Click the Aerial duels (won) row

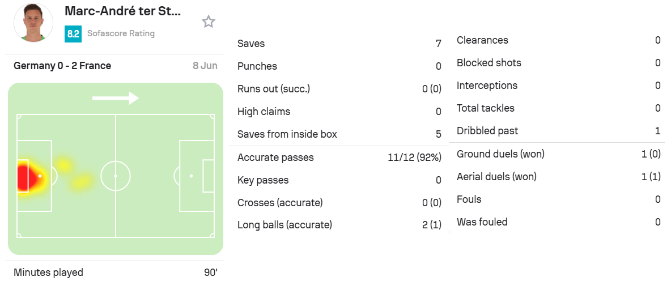coord(558,176)
